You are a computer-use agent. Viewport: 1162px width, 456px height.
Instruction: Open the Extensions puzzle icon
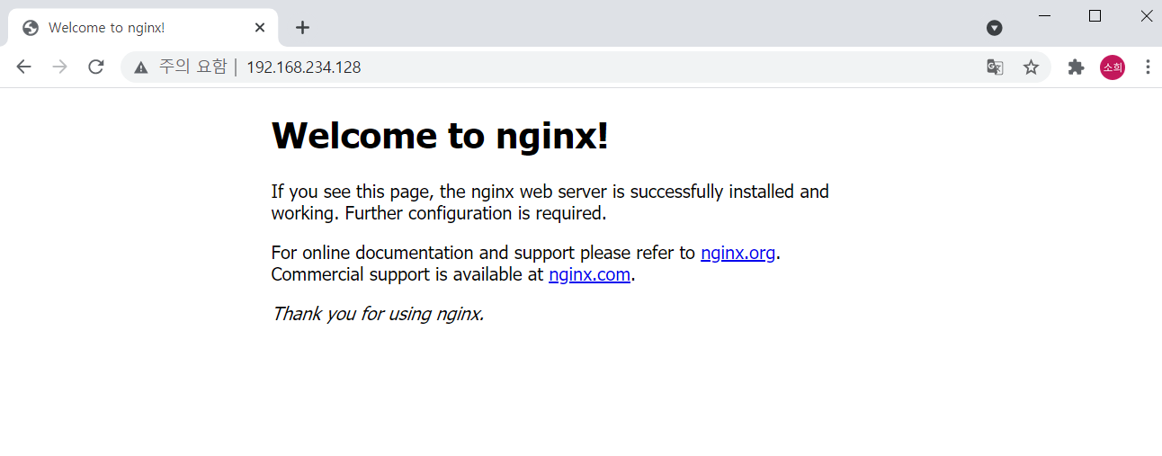click(x=1076, y=67)
